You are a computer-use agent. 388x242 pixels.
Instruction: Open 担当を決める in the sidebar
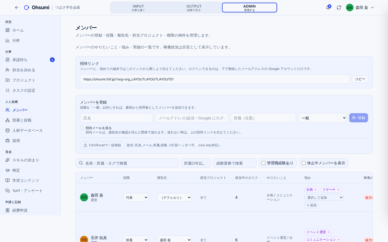tap(30, 70)
